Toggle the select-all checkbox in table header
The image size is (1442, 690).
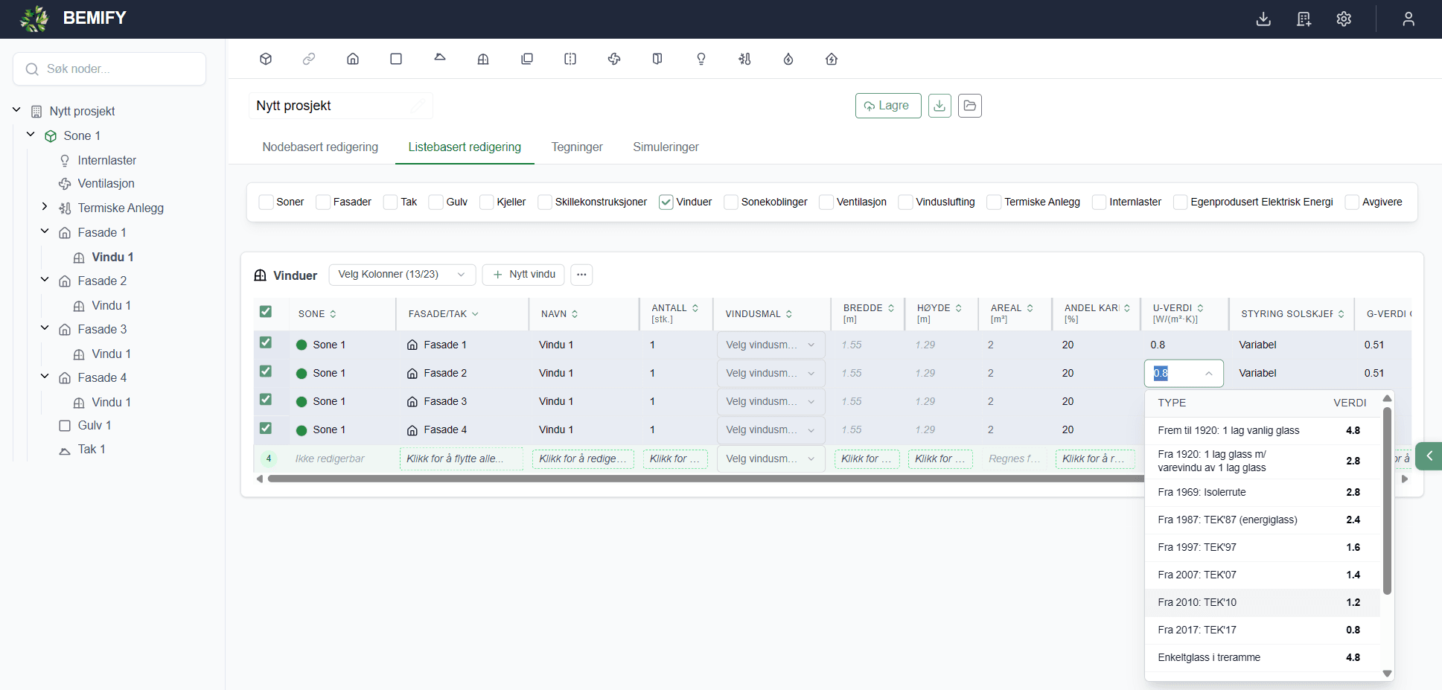point(266,312)
